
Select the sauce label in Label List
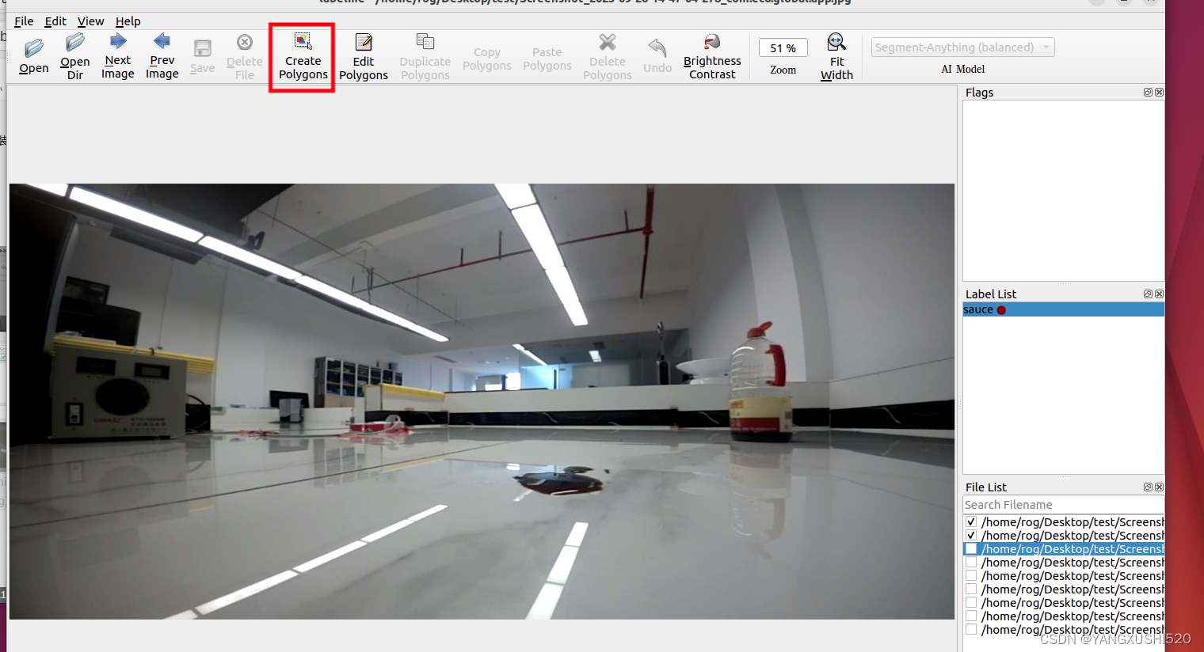point(1064,310)
